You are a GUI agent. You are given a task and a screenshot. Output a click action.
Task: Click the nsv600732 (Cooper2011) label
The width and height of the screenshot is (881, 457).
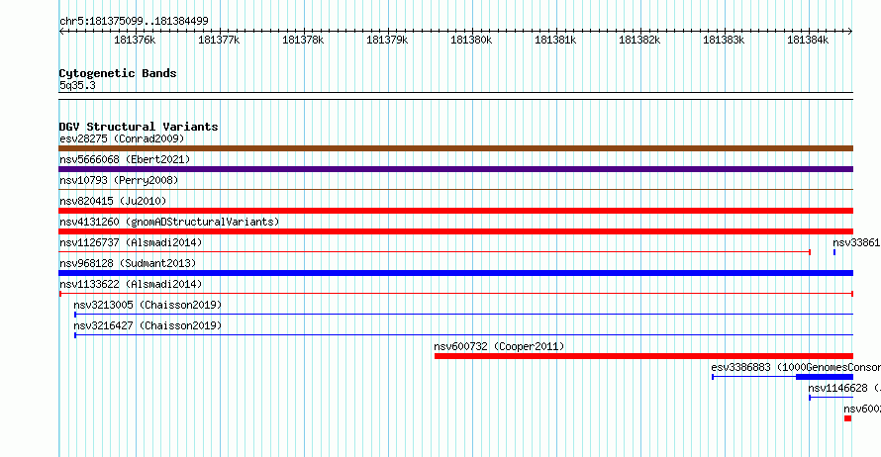pos(499,346)
